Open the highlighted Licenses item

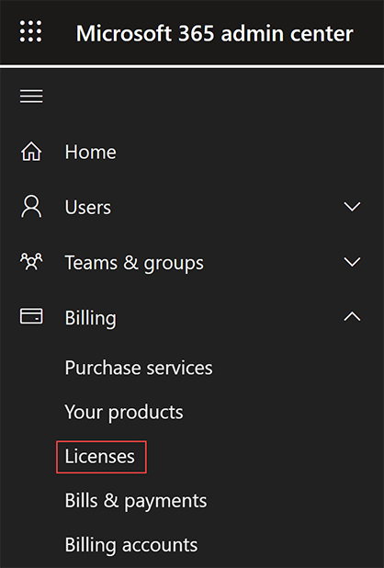[x=101, y=457]
